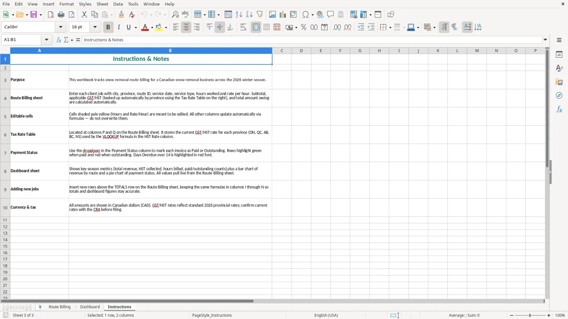The height and width of the screenshot is (319, 568).
Task: Insert a hyperlink
Action: tap(320, 15)
